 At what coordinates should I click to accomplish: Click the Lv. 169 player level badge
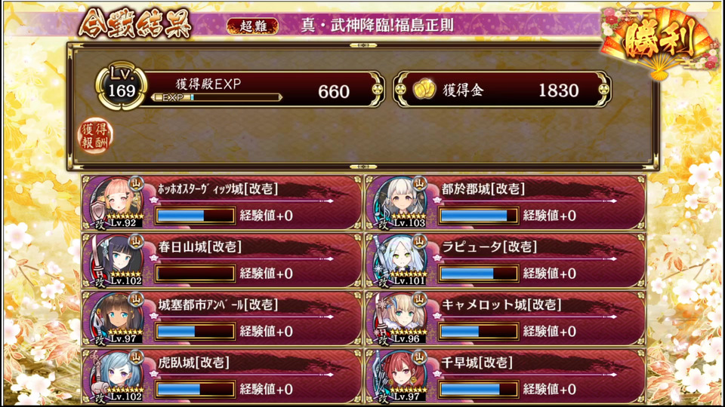click(x=121, y=86)
